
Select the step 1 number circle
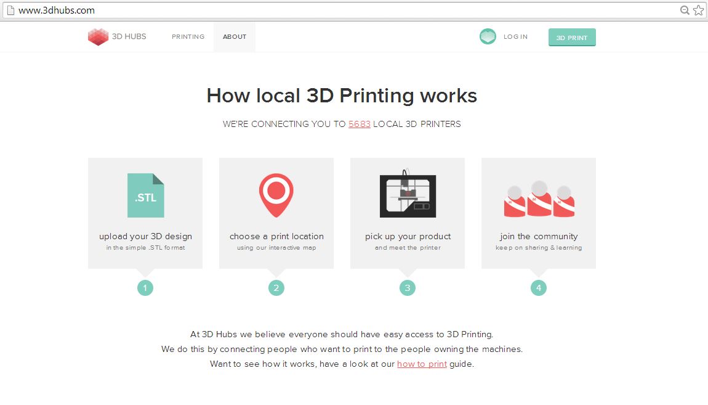point(145,288)
